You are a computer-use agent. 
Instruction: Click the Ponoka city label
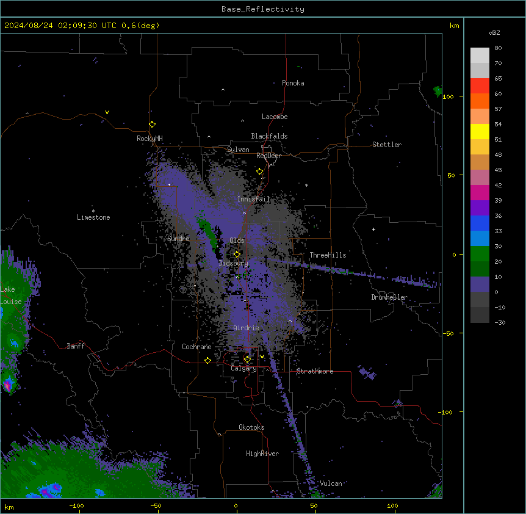pyautogui.click(x=293, y=83)
